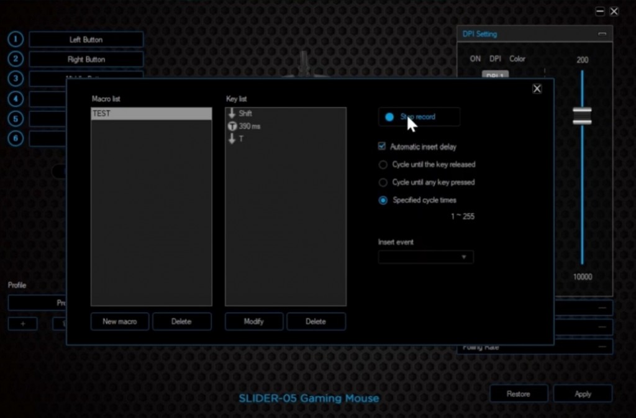
Task: Close the macro editor dialog
Action: click(537, 88)
